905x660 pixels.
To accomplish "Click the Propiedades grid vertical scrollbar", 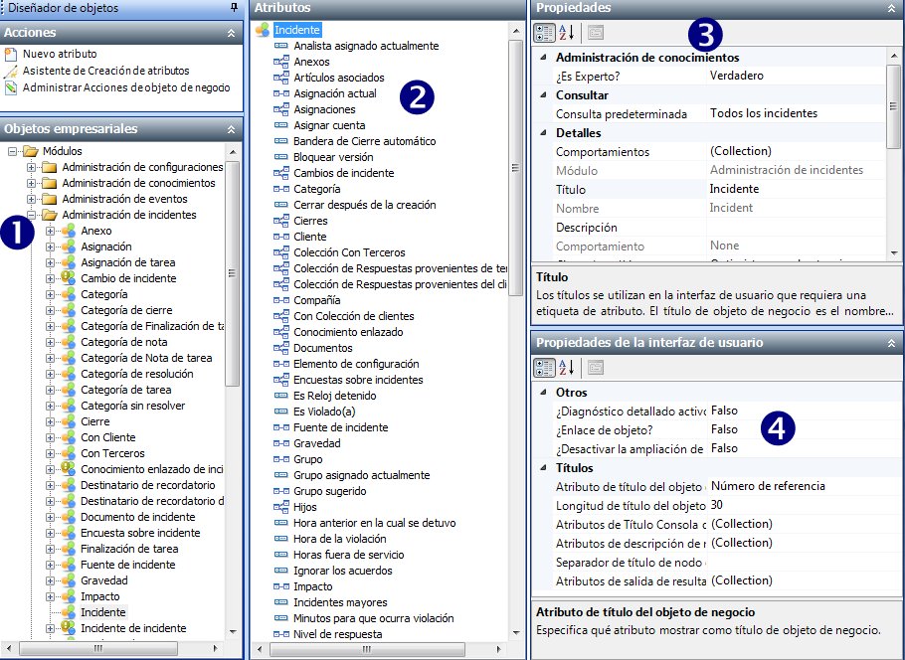I will (x=893, y=106).
